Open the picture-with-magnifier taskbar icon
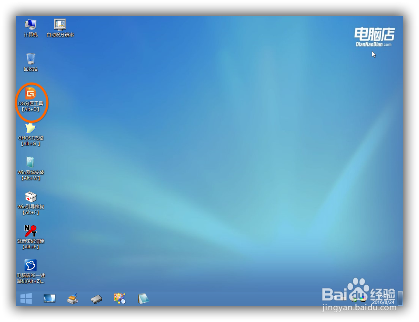Viewport: 419px width, 322px height. point(119,299)
